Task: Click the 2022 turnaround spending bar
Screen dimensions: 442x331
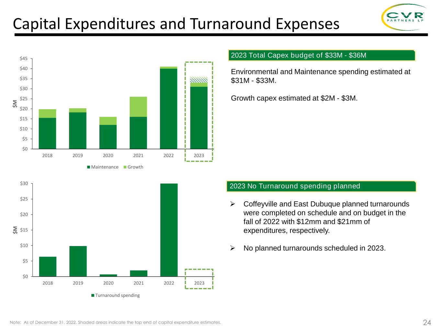Action: tap(169, 230)
